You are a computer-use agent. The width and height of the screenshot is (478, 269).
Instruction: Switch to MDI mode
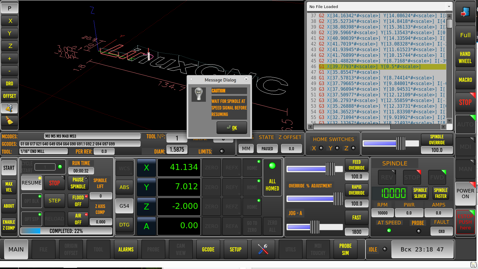tap(465, 147)
